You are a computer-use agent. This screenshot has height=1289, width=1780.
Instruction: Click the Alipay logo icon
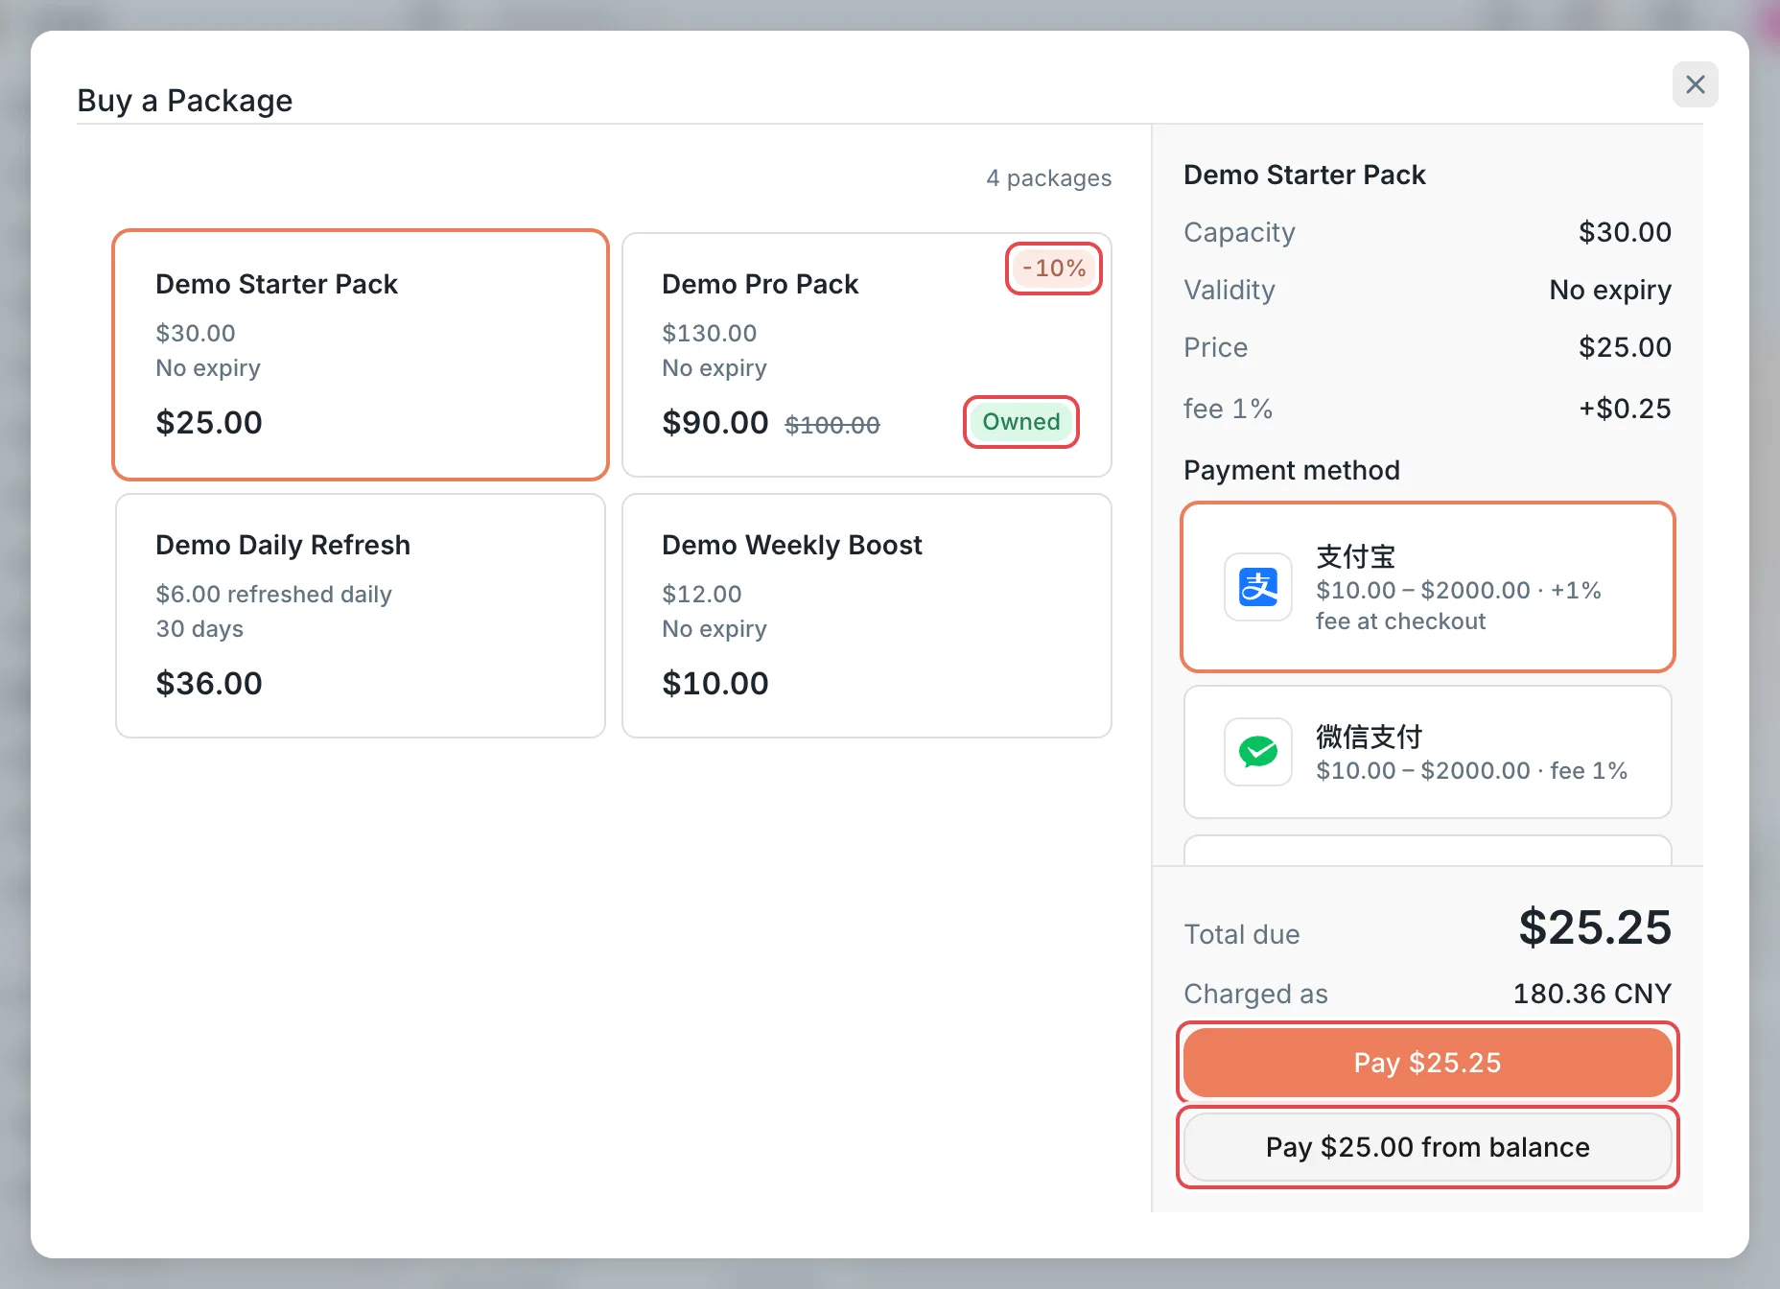tap(1258, 587)
